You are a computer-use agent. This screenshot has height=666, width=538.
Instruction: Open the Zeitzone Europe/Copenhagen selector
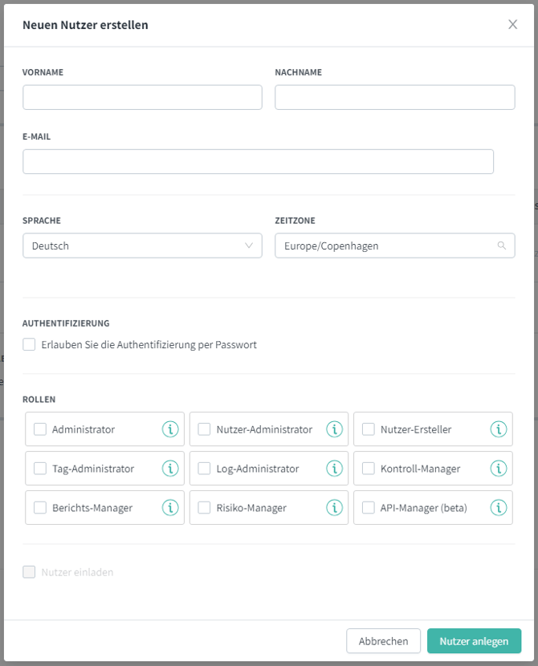(395, 246)
